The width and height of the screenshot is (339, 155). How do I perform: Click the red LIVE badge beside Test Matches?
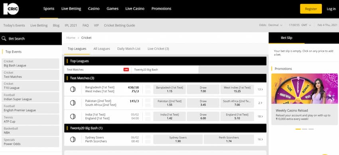pyautogui.click(x=126, y=70)
